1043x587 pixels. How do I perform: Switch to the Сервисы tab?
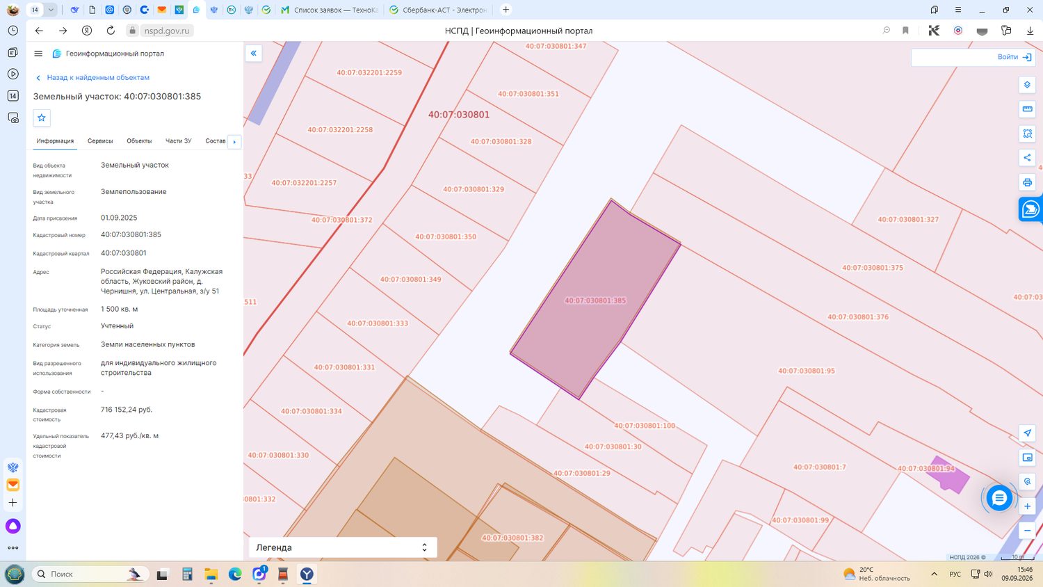pos(100,141)
